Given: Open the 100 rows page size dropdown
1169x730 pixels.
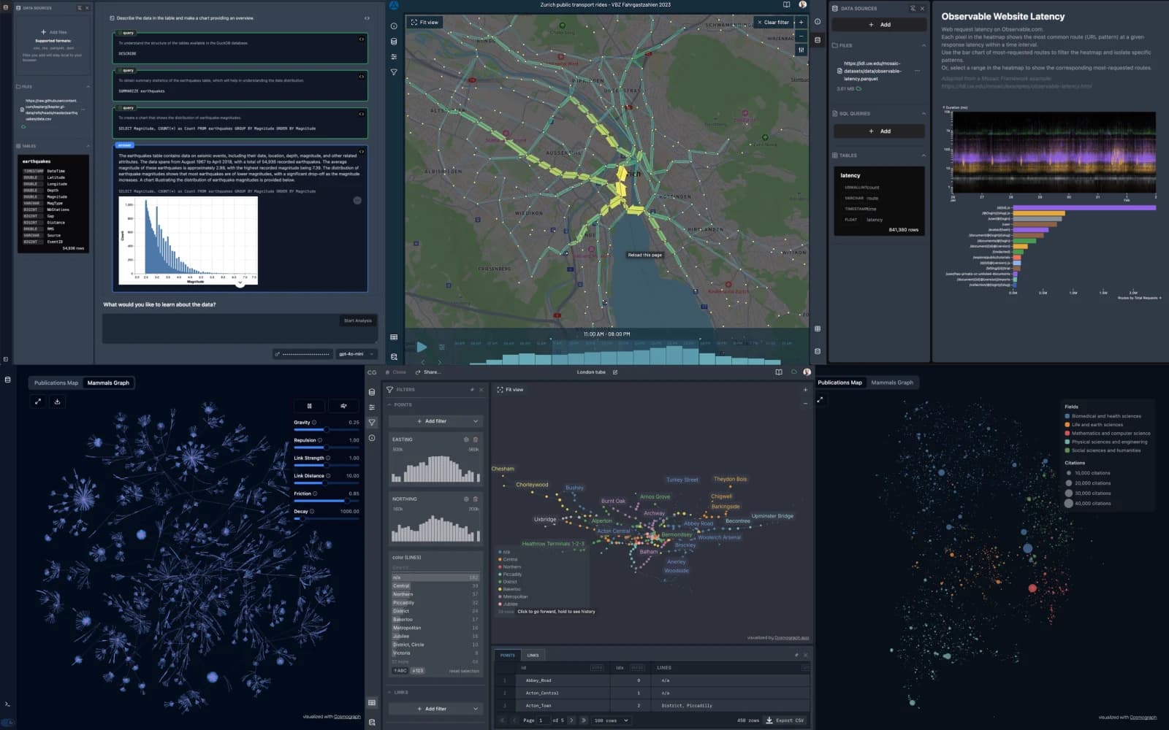Looking at the screenshot, I should pos(611,721).
